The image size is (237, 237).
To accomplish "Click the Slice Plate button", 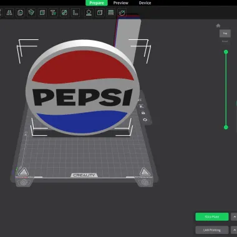I will (212, 217).
